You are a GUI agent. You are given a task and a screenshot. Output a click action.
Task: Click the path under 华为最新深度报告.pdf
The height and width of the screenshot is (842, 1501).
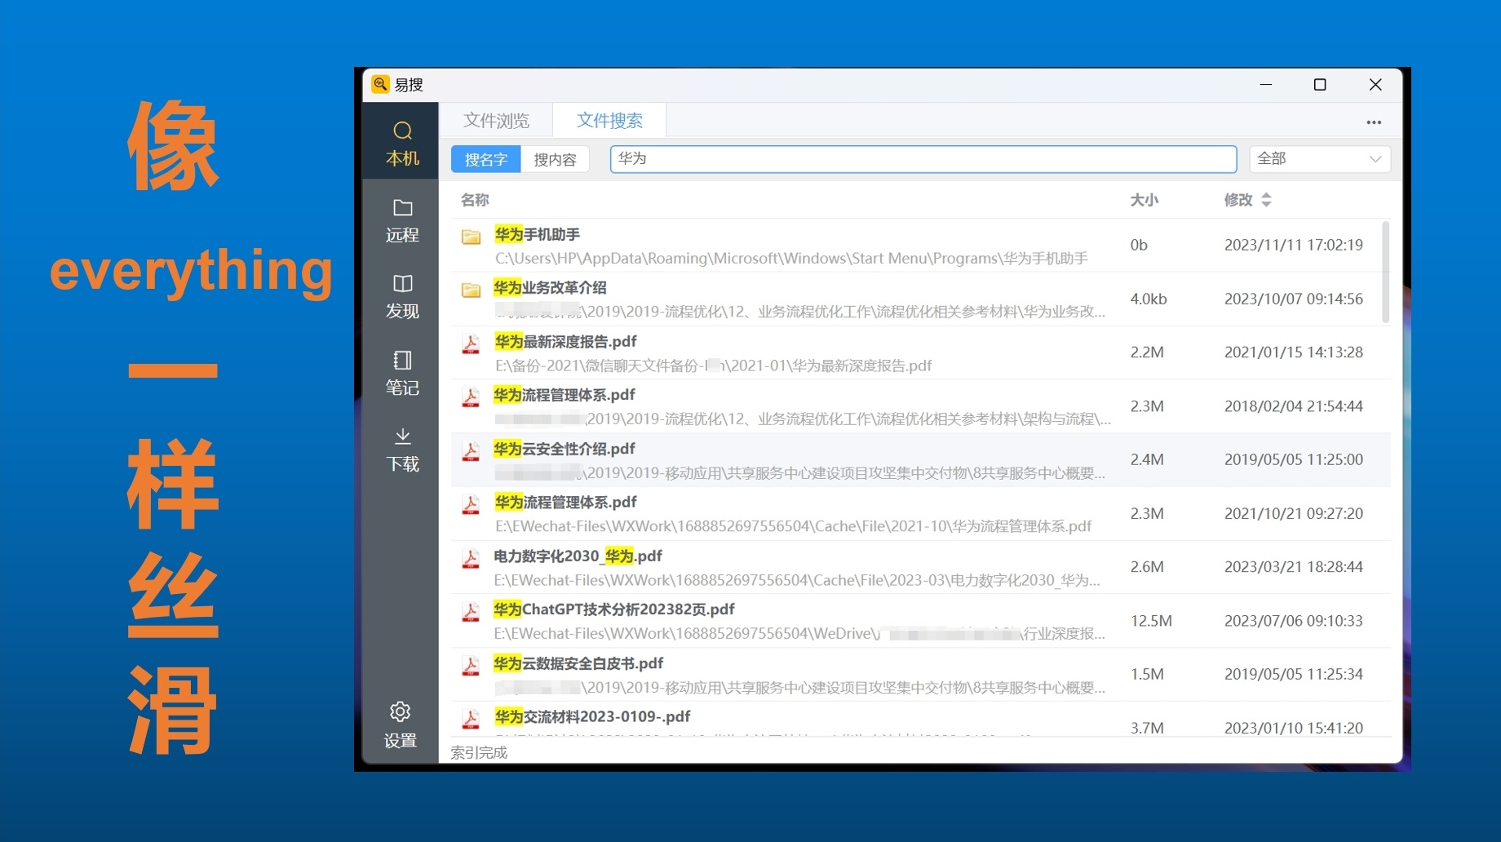713,366
